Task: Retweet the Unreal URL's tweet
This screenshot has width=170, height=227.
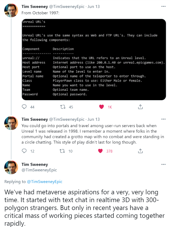Action: pos(63,107)
